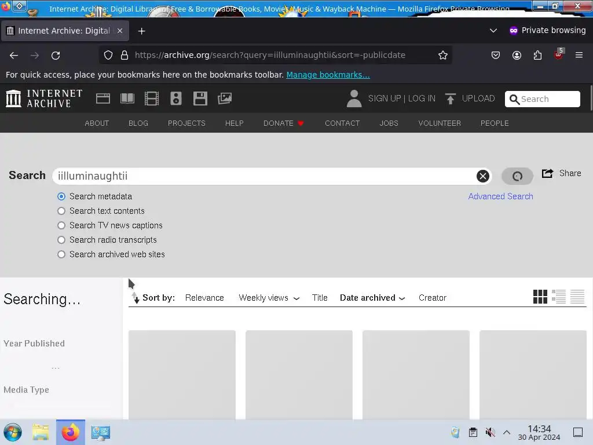The image size is (593, 445).
Task: Open the Video film strip icon
Action: point(152,99)
